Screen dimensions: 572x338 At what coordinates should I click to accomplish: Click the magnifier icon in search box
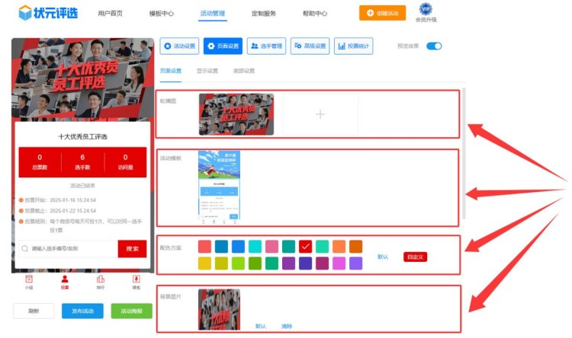(25, 248)
